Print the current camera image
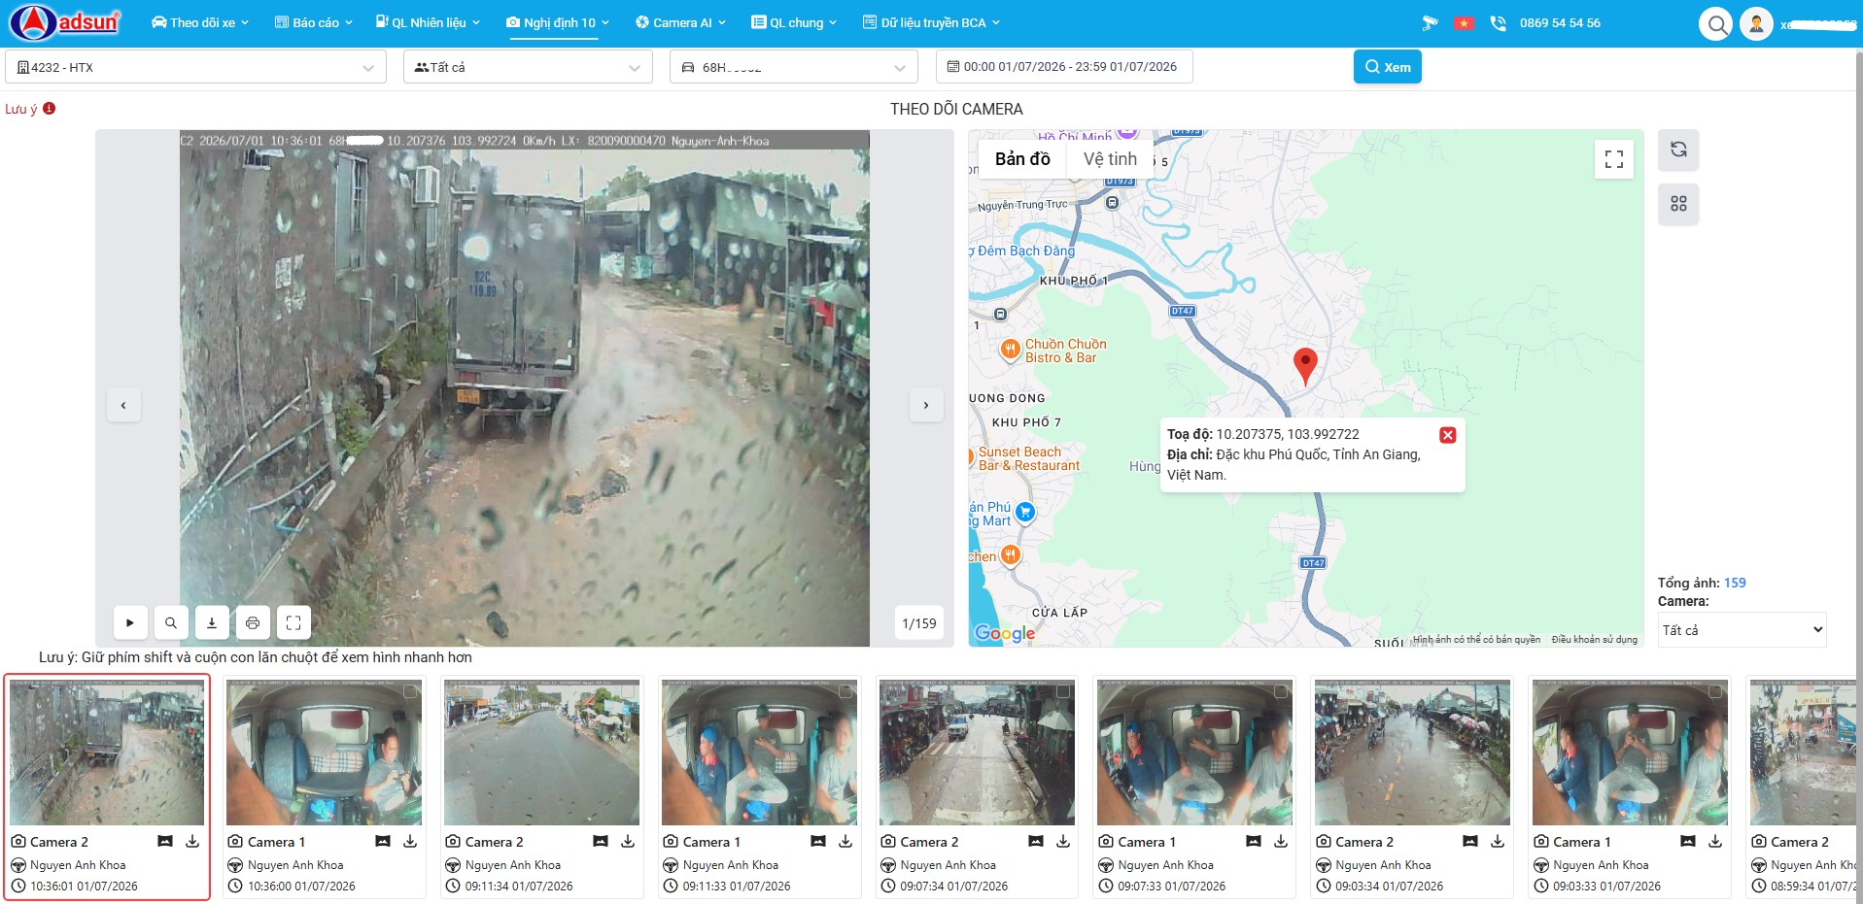The image size is (1863, 904). (253, 622)
